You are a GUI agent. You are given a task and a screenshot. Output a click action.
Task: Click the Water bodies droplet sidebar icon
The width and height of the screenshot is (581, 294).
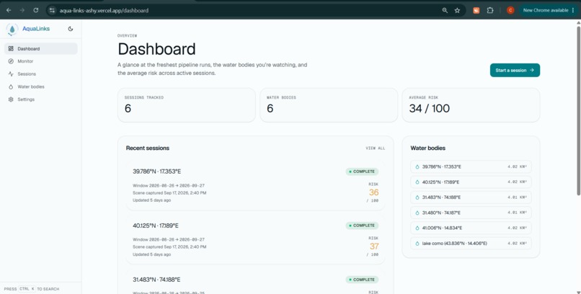click(x=11, y=86)
